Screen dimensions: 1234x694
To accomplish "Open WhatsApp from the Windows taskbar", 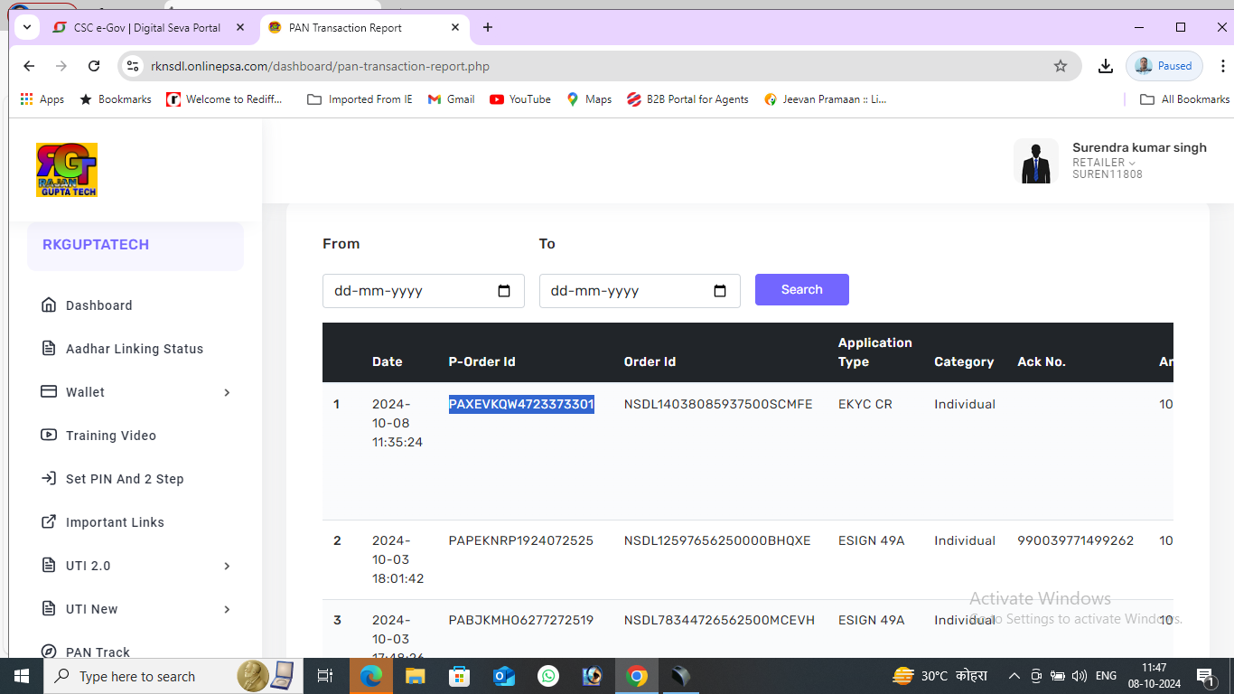I will [x=548, y=676].
